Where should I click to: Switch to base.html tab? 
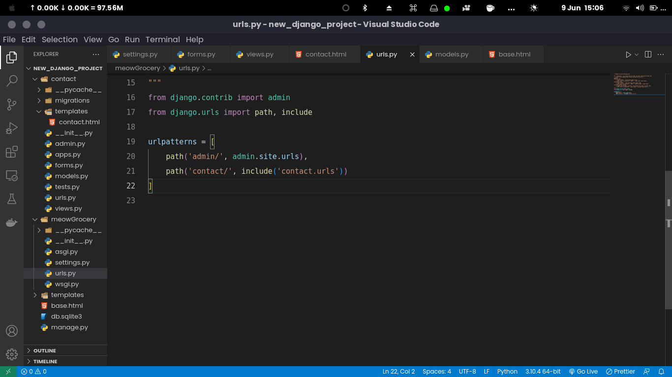(x=514, y=54)
